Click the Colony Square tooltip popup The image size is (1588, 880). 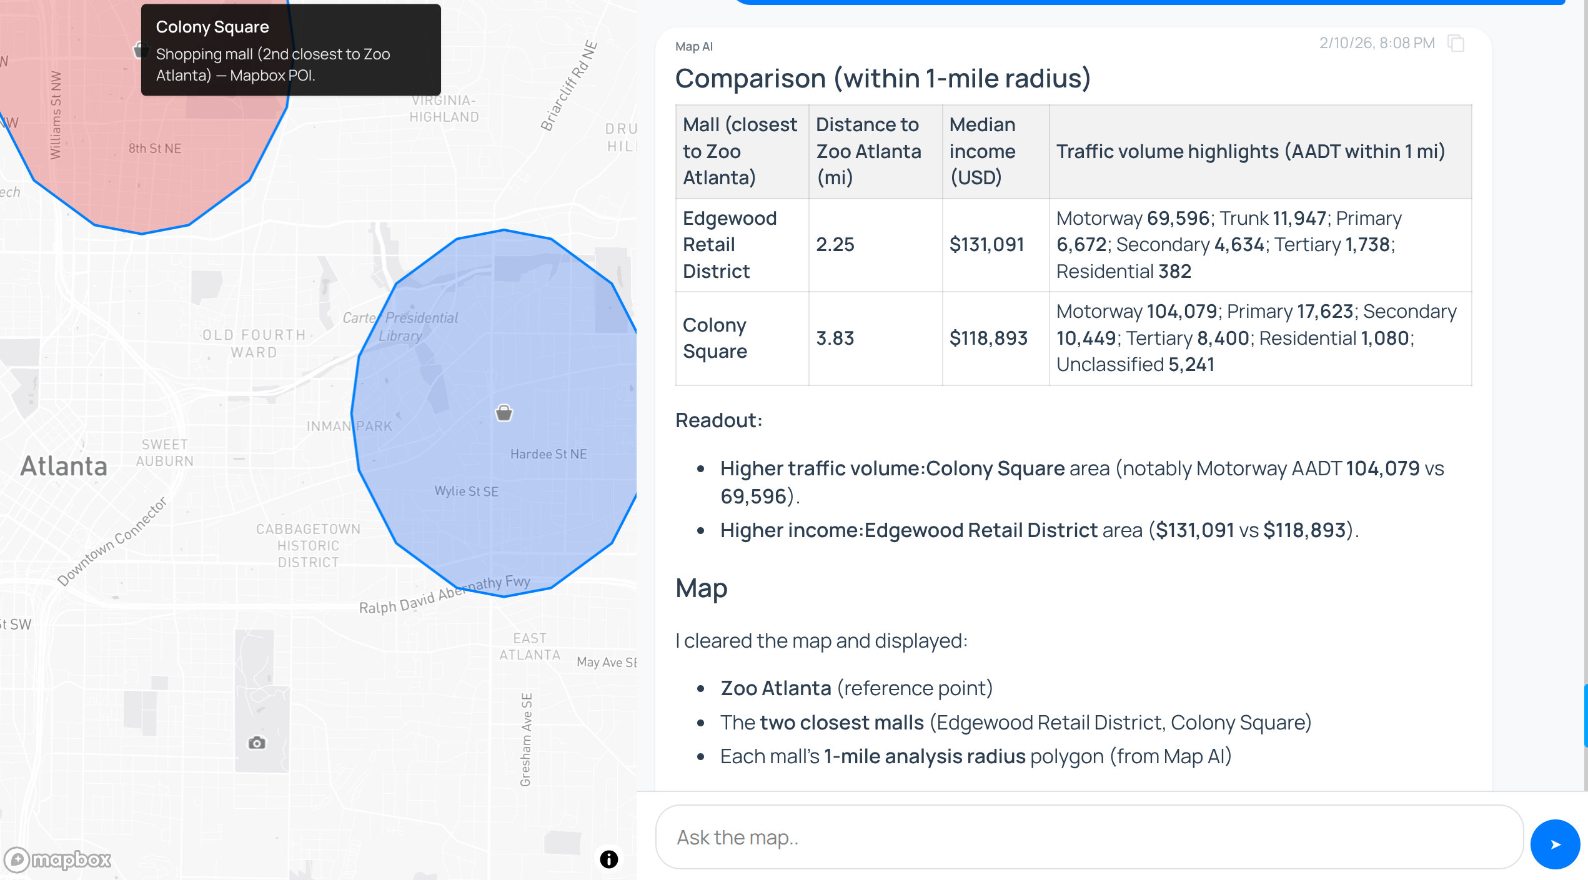290,50
